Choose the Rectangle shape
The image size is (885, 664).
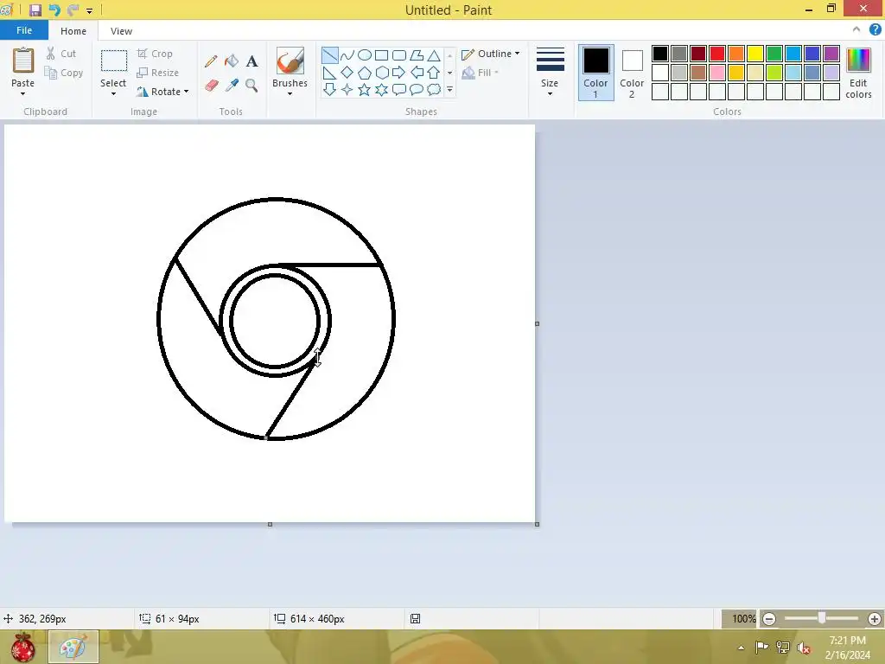381,55
